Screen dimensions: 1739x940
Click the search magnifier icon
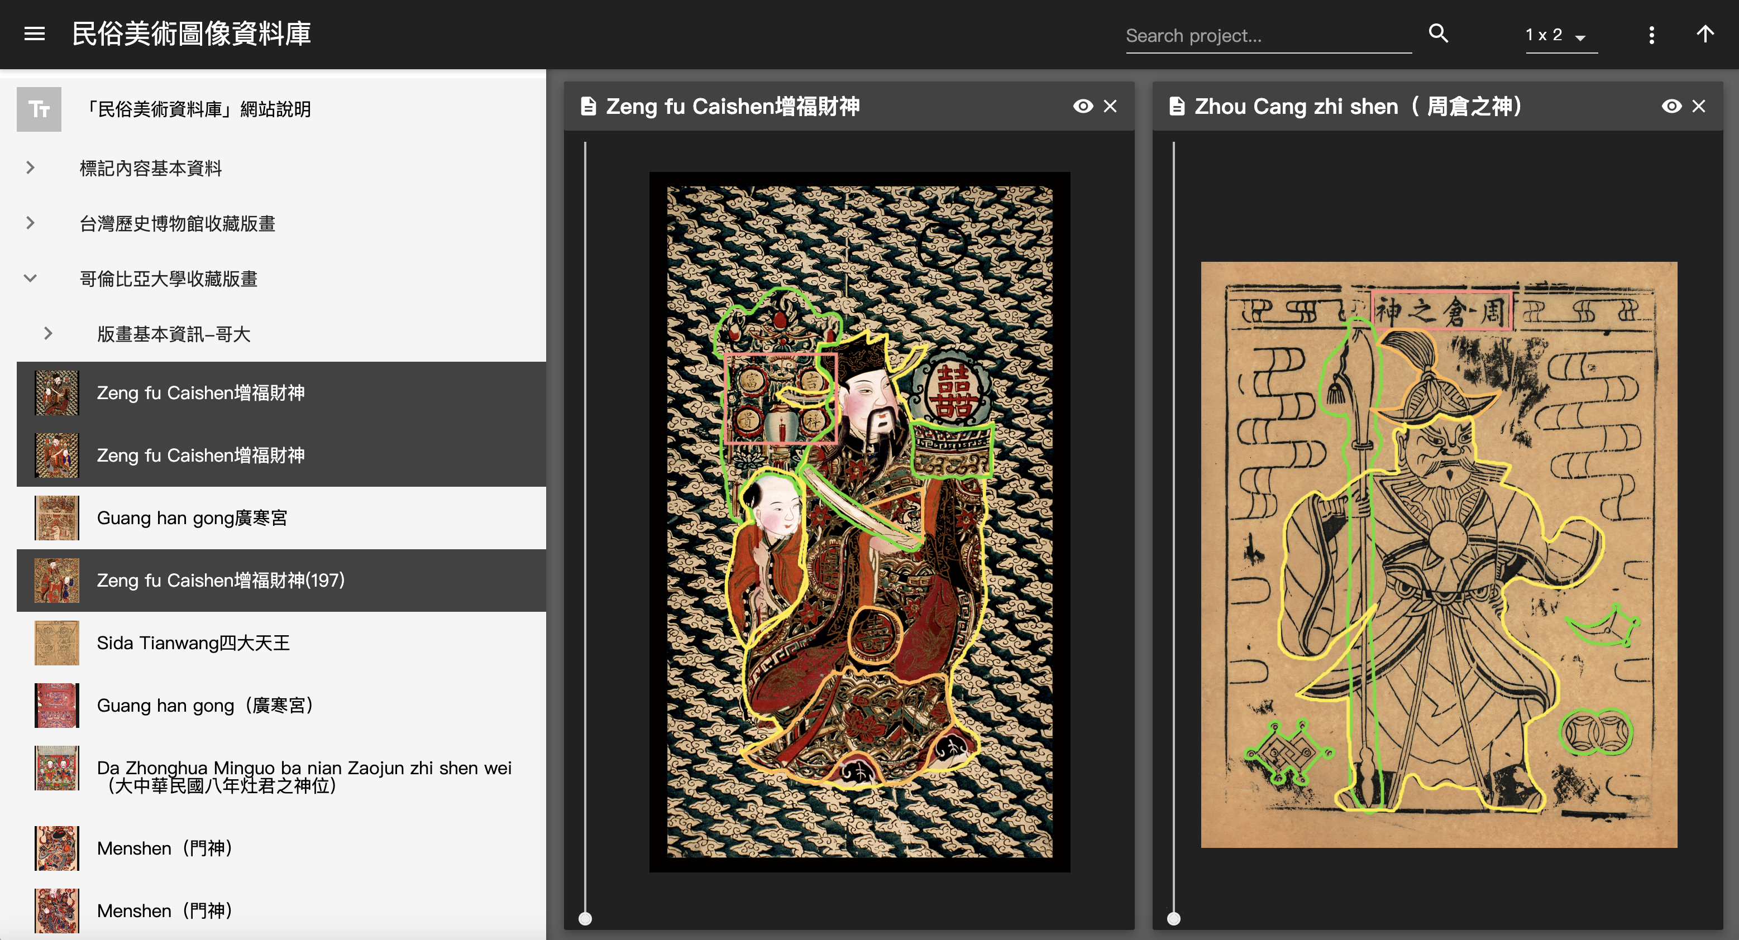pyautogui.click(x=1439, y=33)
